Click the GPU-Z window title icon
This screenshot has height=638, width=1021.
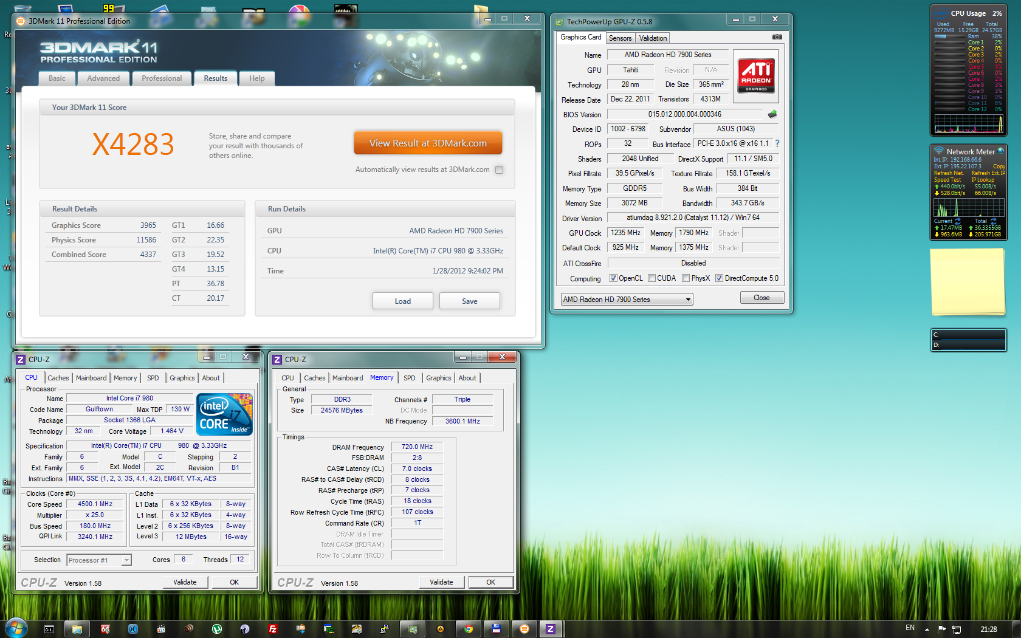(559, 22)
